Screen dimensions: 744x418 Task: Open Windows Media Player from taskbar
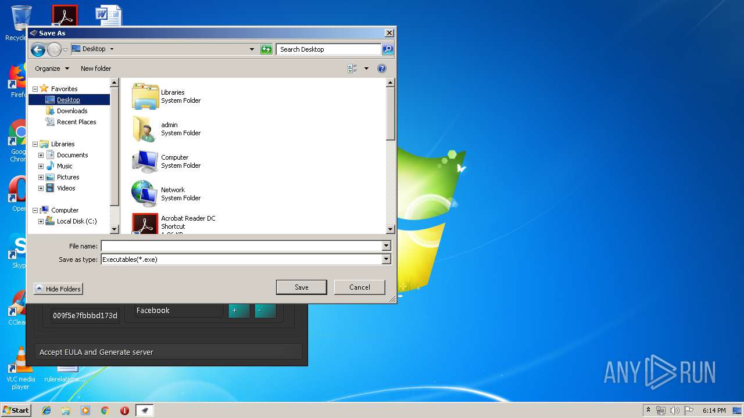(x=85, y=410)
